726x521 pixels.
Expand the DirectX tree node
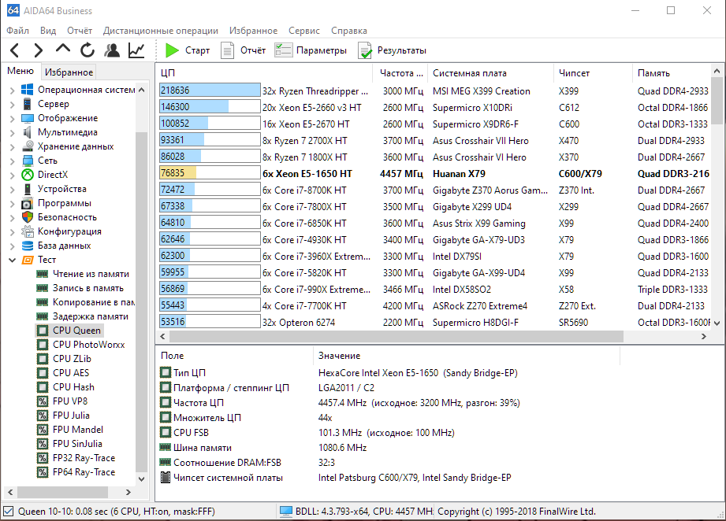[13, 176]
